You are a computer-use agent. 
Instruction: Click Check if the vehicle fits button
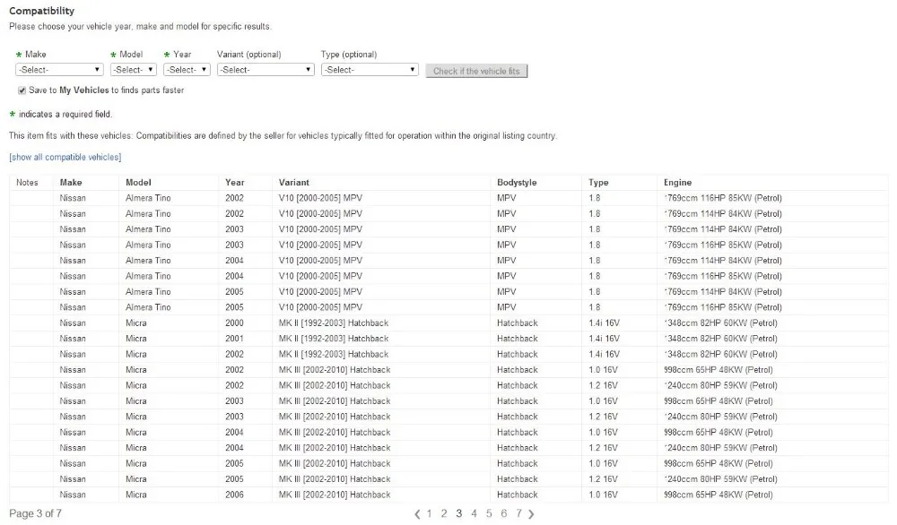pos(476,71)
